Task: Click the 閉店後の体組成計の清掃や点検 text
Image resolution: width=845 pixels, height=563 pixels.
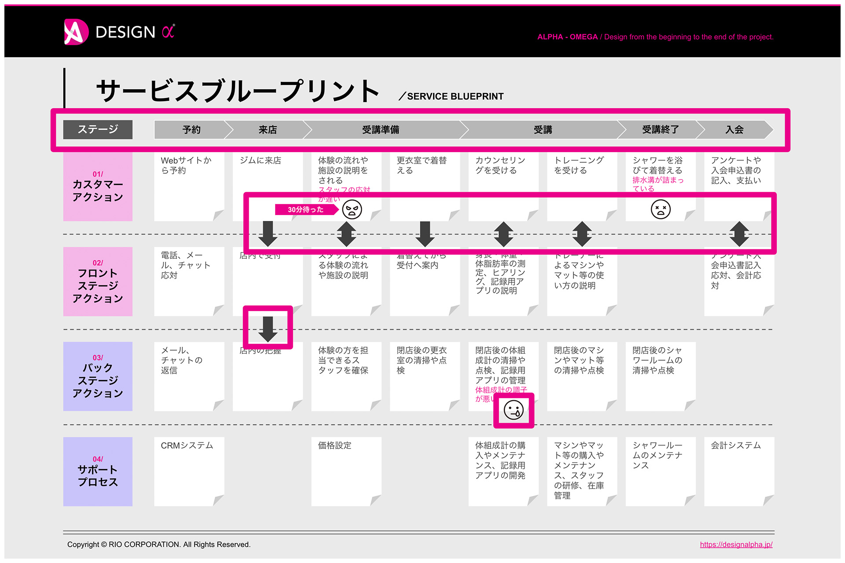Action: pos(500,365)
